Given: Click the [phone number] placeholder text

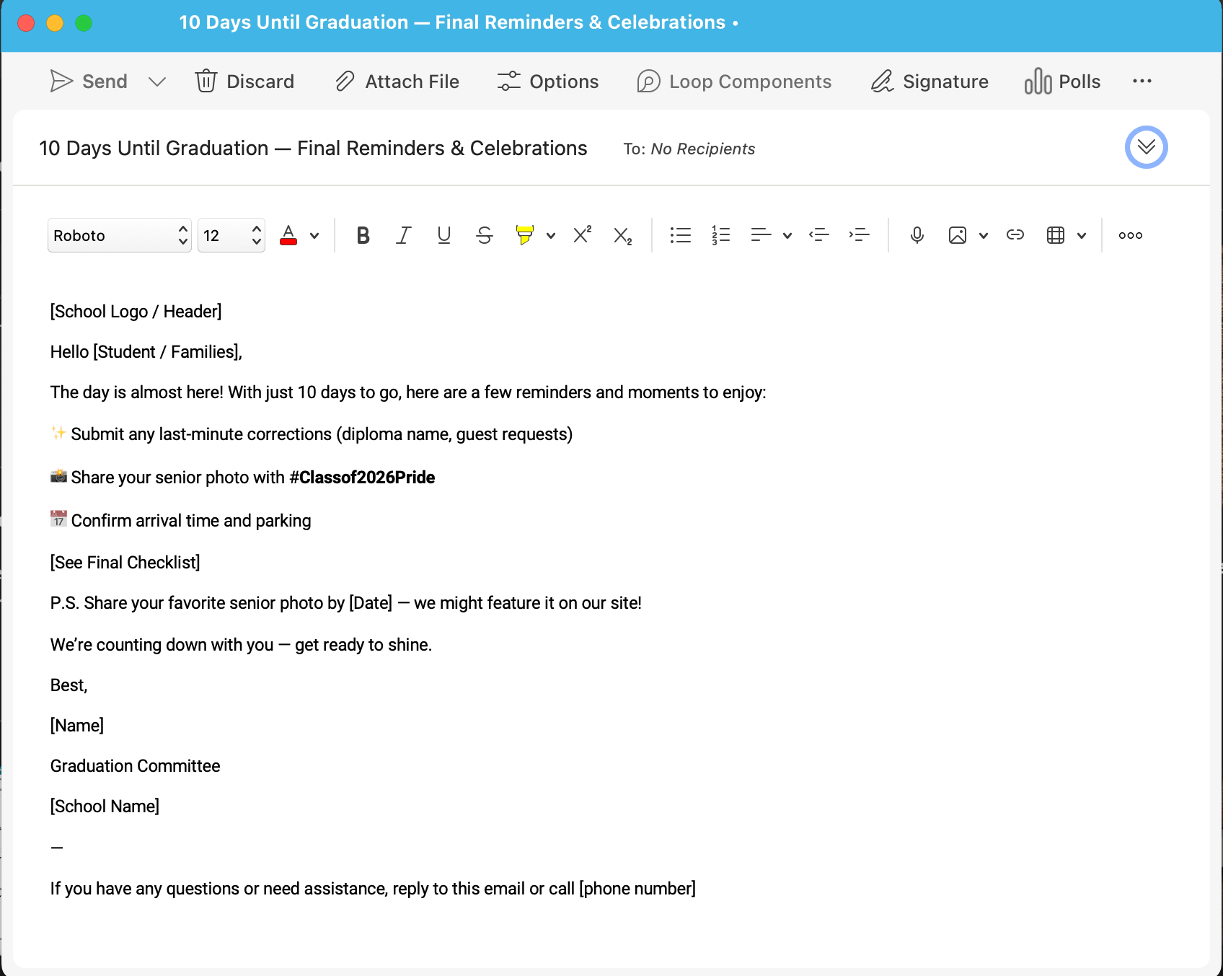Looking at the screenshot, I should (637, 889).
